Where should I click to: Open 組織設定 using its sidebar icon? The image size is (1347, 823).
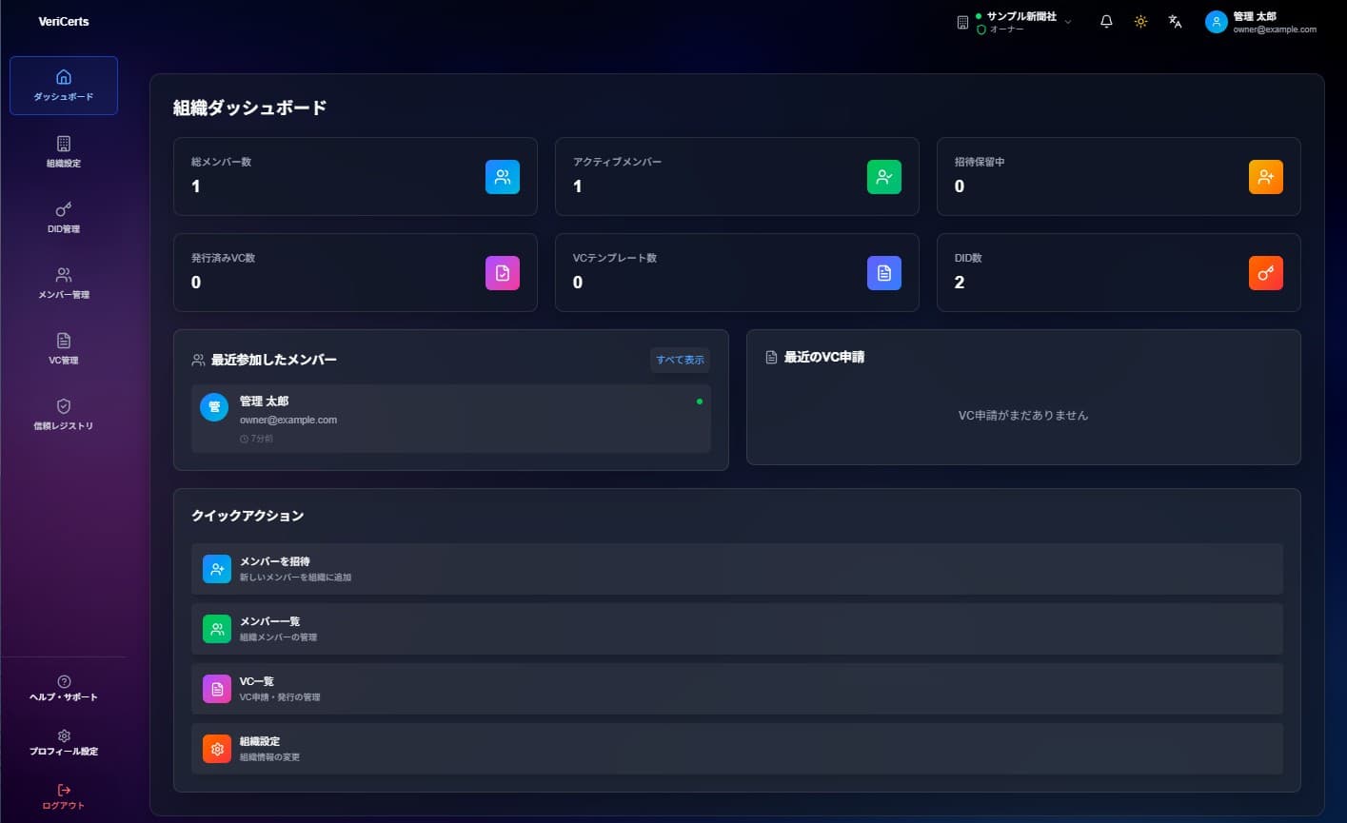coord(64,152)
